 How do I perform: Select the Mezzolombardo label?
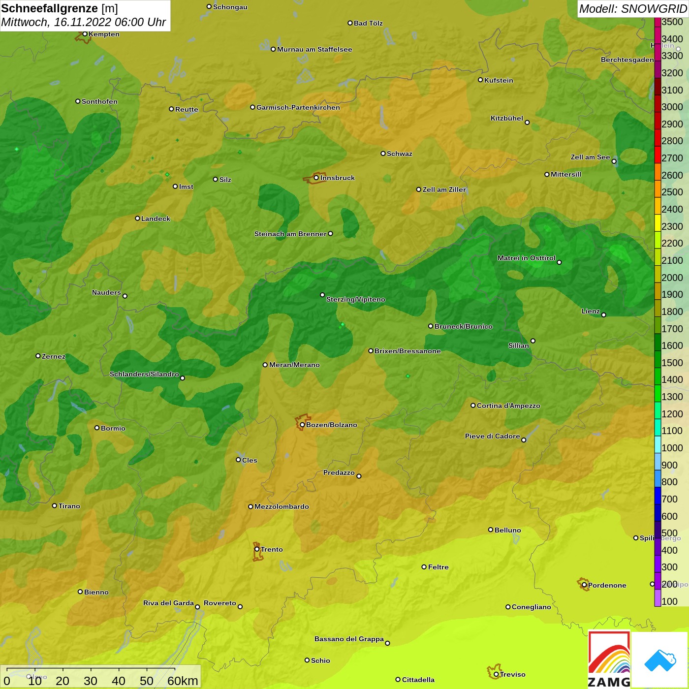pos(282,506)
